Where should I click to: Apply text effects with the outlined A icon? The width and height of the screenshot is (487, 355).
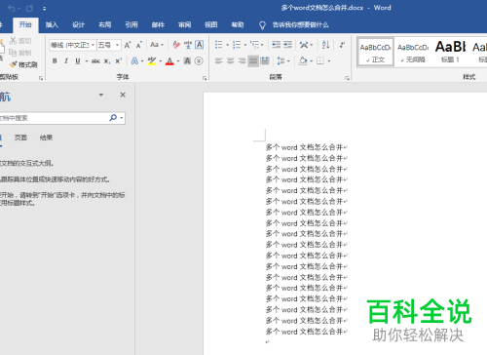point(134,60)
